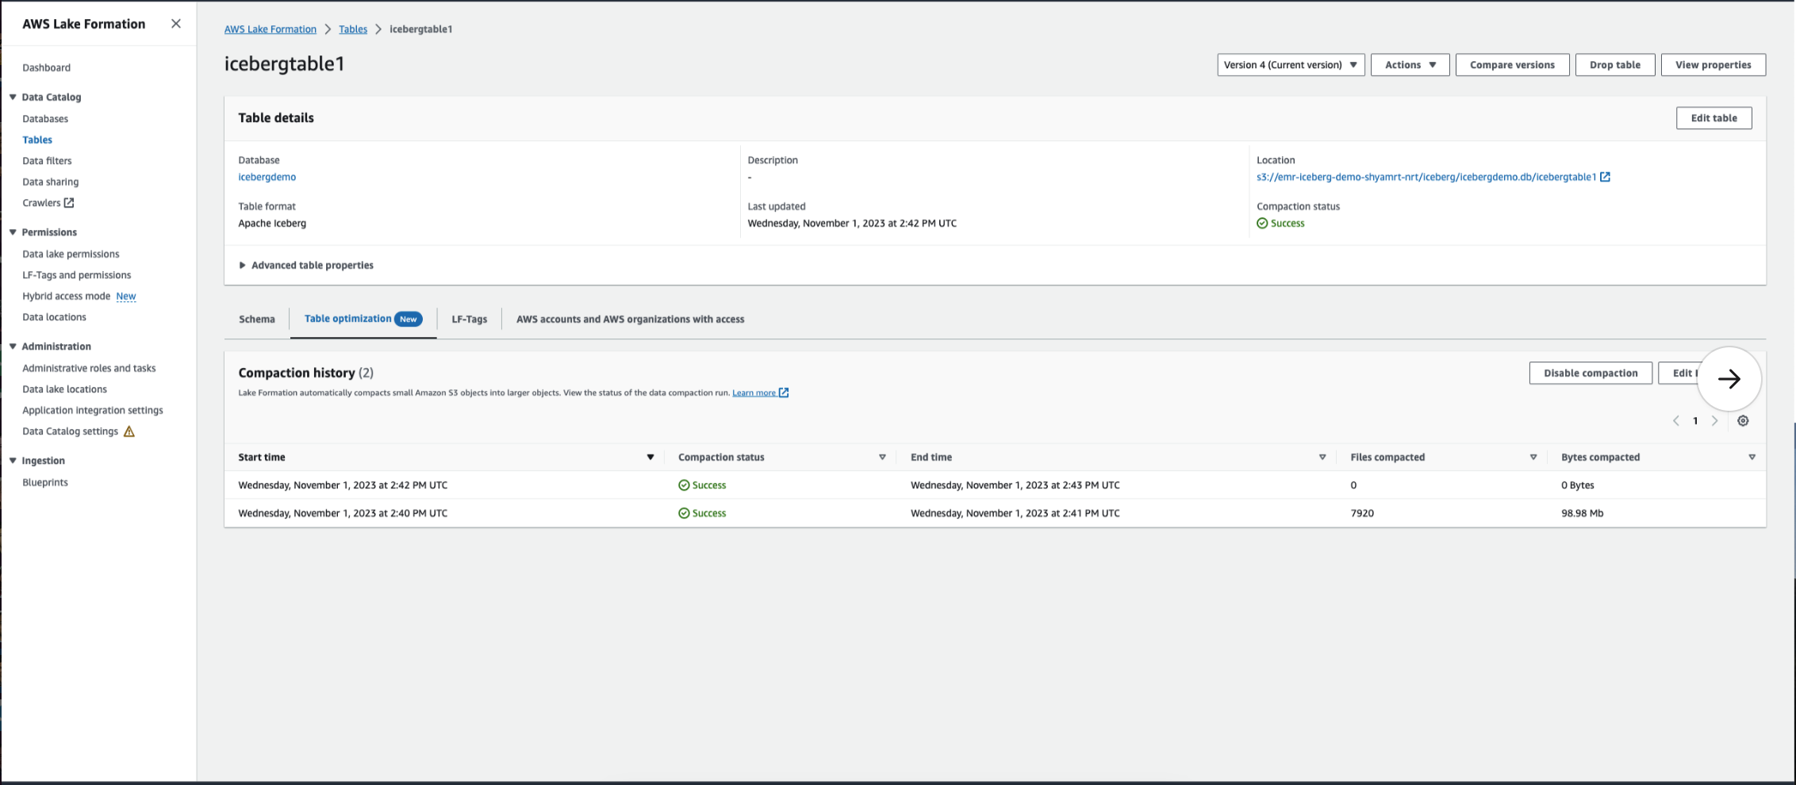Open the icebergdemo database link
This screenshot has width=1796, height=785.
pyautogui.click(x=267, y=177)
